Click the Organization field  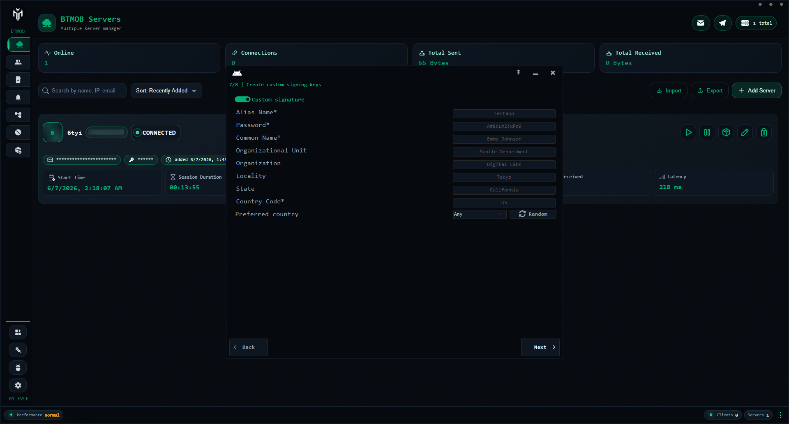point(504,164)
